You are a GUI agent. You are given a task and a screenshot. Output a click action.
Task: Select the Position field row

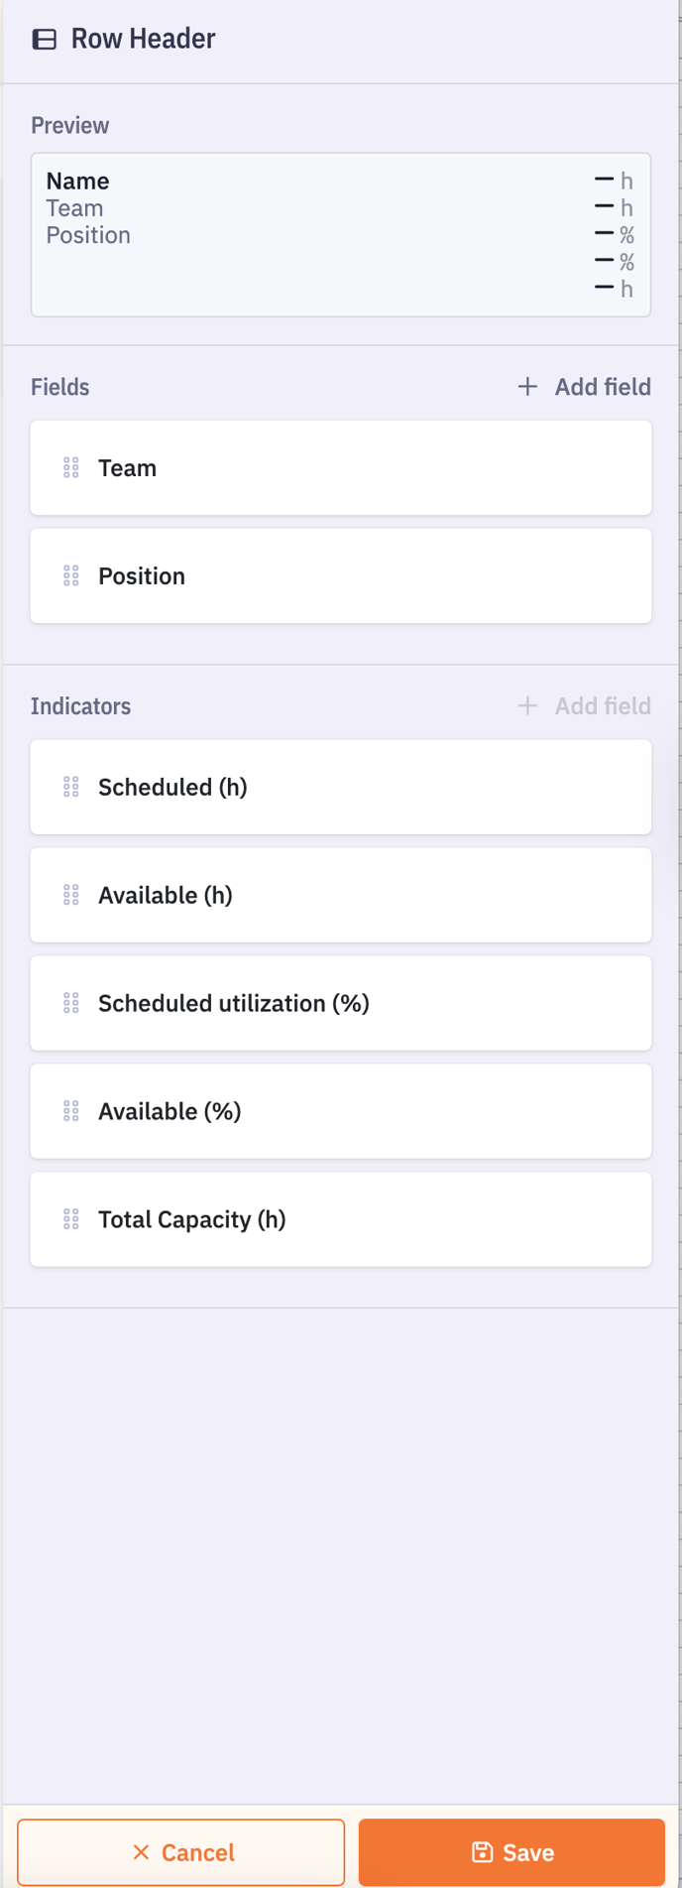[x=341, y=576]
